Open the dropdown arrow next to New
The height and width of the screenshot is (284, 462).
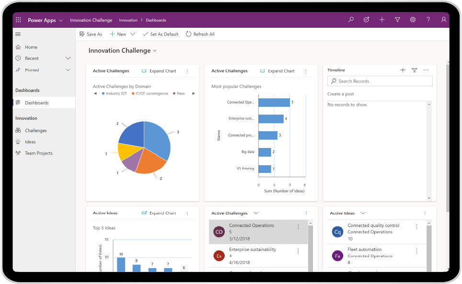point(133,34)
